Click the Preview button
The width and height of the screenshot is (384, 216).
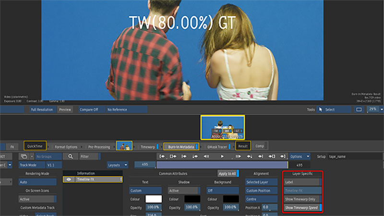pos(65,109)
